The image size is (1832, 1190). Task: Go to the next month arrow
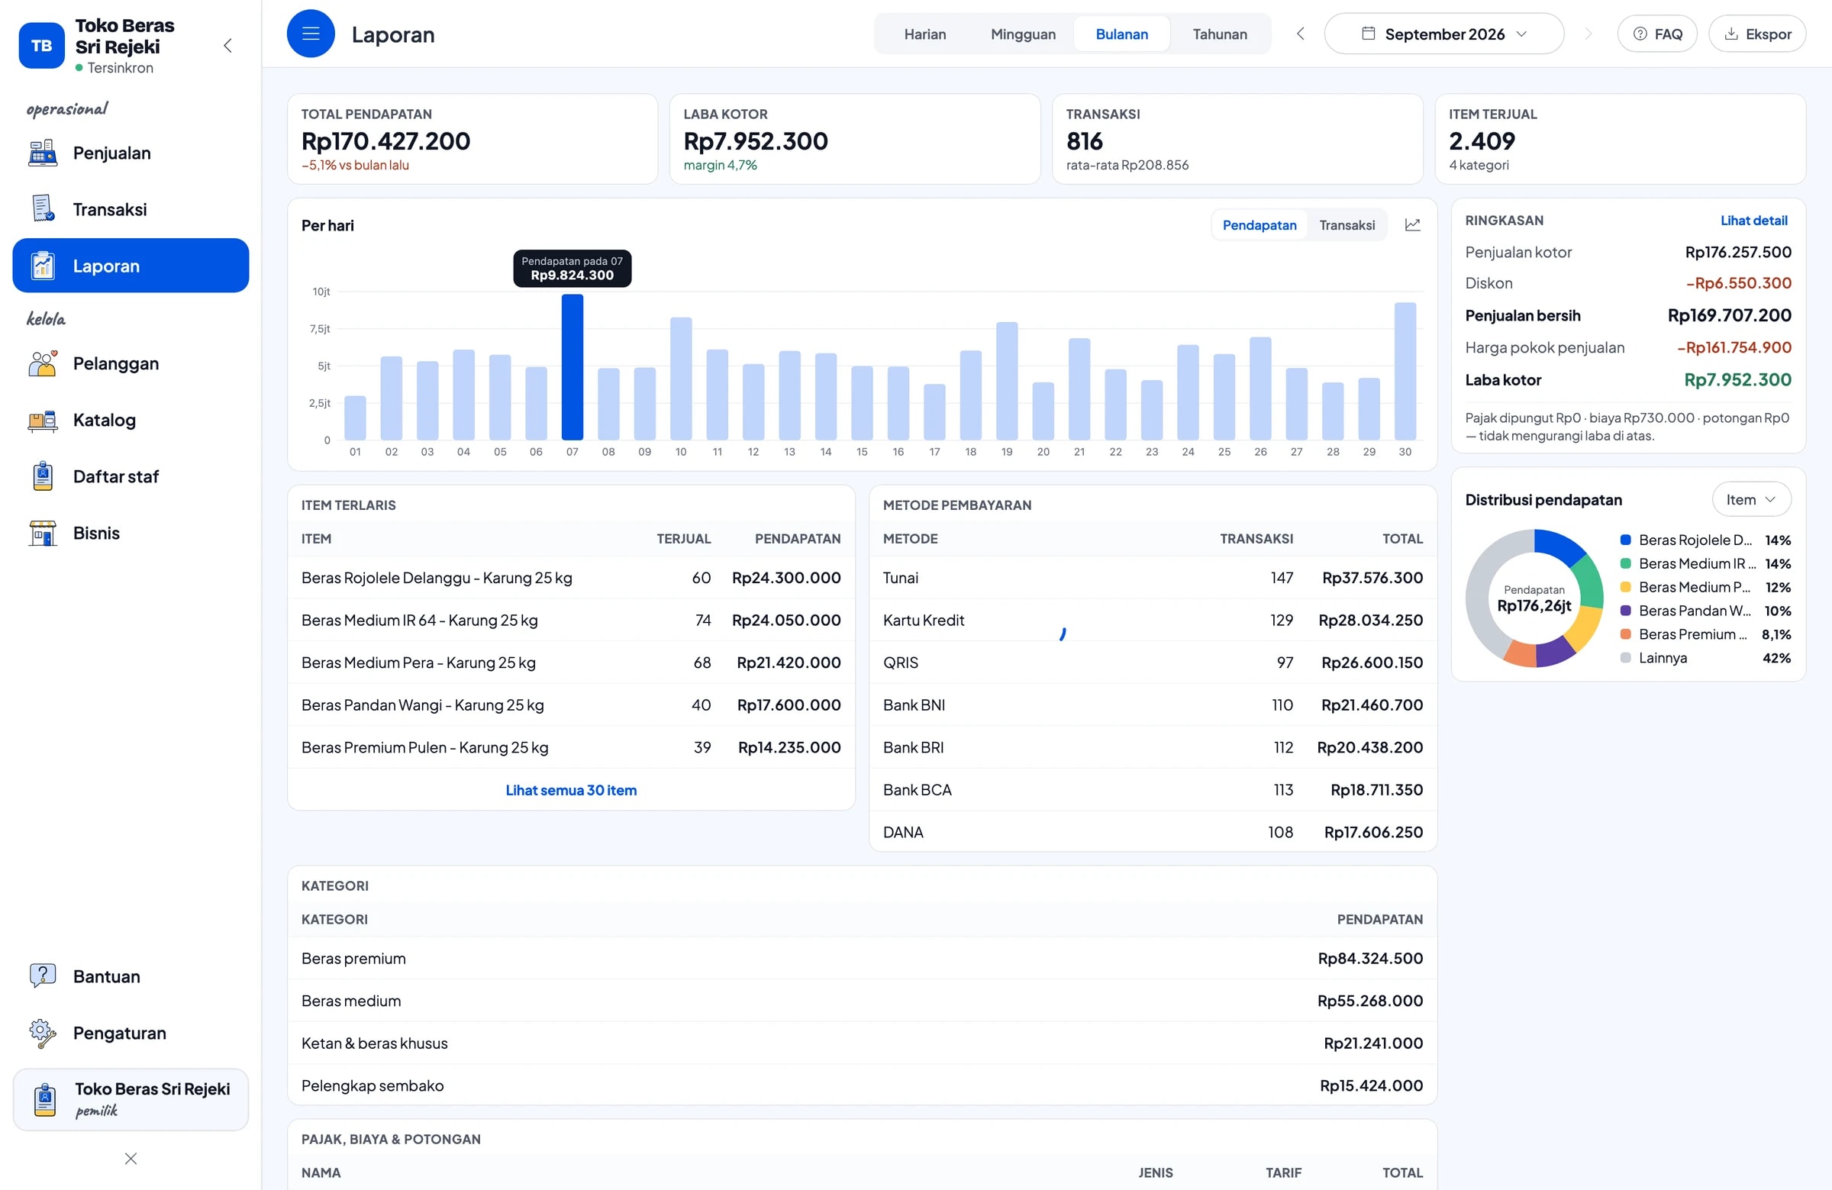click(1587, 34)
